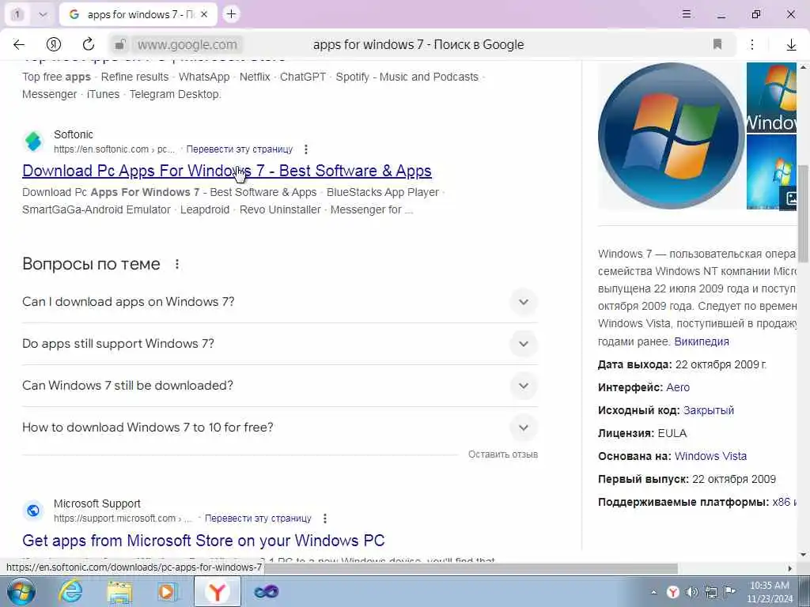Open the Windows Start orb
810x607 pixels.
point(21,591)
